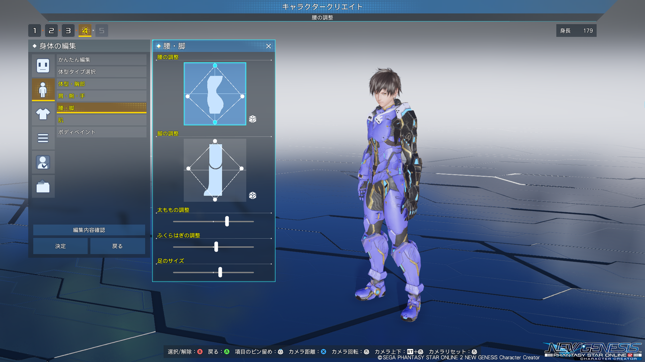
Task: Click the カメラ回転 control hint
Action: tap(350, 352)
